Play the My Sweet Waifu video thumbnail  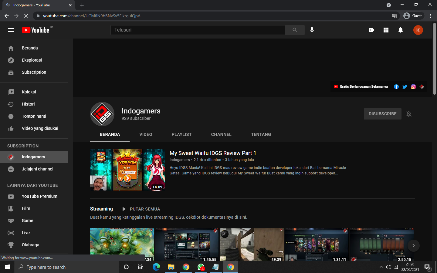(127, 170)
